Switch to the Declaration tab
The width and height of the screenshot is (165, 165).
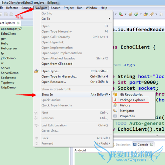click(x=123, y=145)
